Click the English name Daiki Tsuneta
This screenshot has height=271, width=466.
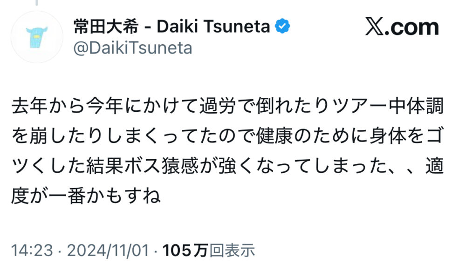coord(213,27)
